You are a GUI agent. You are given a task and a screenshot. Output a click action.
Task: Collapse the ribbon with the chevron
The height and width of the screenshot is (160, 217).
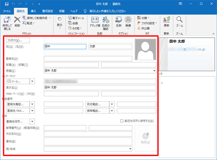pos(214,34)
